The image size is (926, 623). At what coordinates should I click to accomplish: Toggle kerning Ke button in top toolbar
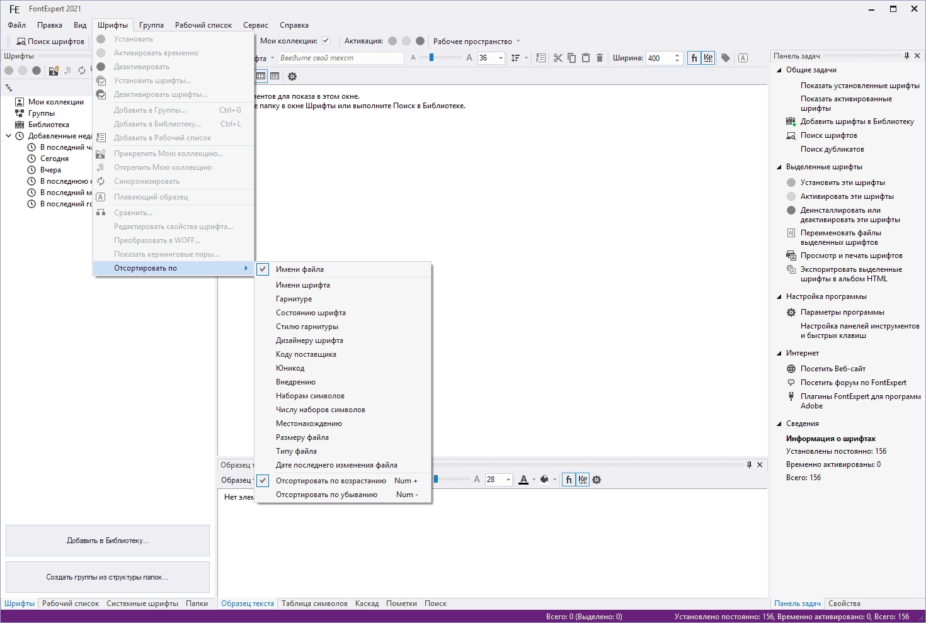pos(708,58)
